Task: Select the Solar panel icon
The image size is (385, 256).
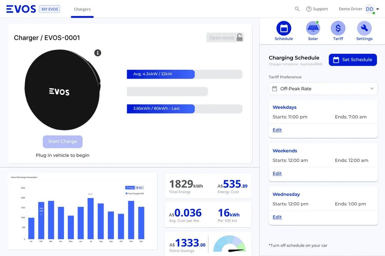Action: click(313, 28)
